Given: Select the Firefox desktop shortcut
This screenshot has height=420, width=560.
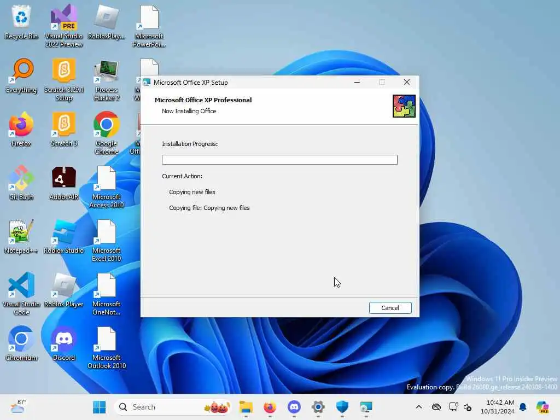Looking at the screenshot, I should coord(21,129).
